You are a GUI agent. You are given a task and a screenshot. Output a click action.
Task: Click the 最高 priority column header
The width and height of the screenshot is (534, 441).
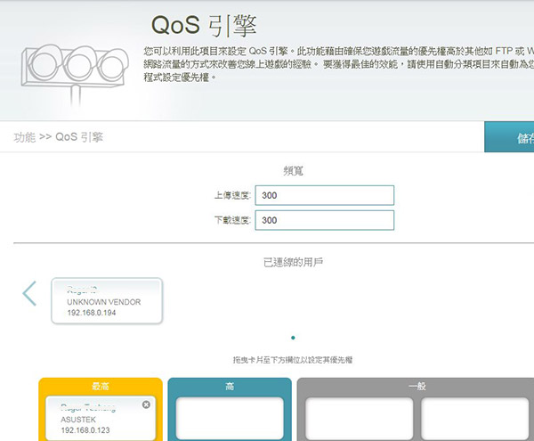100,385
